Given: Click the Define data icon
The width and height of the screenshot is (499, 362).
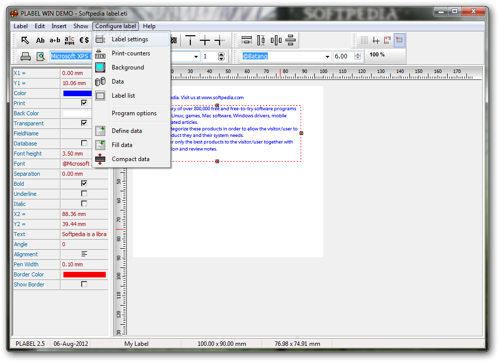Looking at the screenshot, I should 100,131.
